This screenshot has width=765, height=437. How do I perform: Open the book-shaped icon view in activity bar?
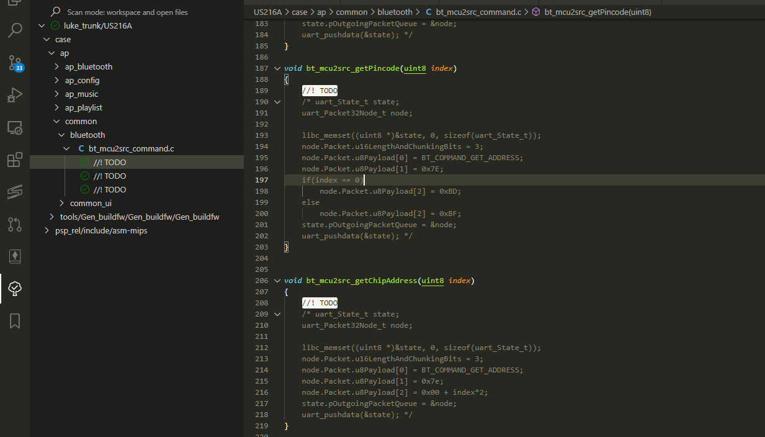[15, 256]
